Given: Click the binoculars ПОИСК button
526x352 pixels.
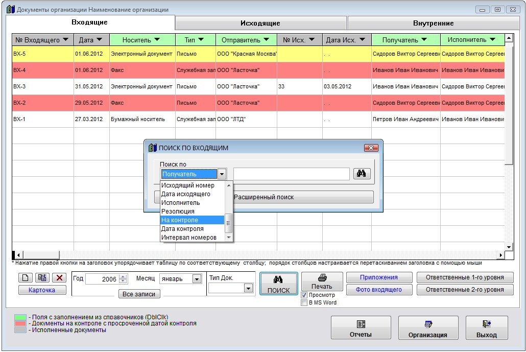Looking at the screenshot, I should click(278, 284).
